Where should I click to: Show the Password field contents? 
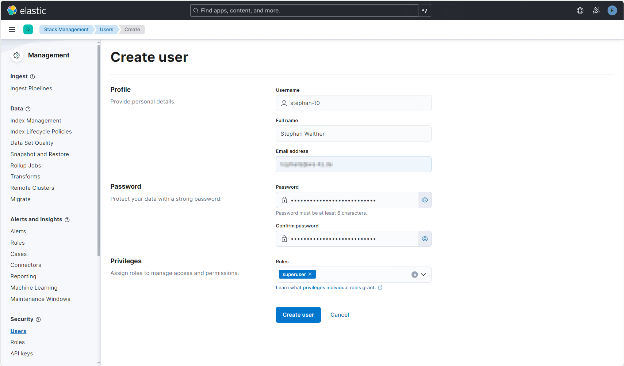coord(425,200)
